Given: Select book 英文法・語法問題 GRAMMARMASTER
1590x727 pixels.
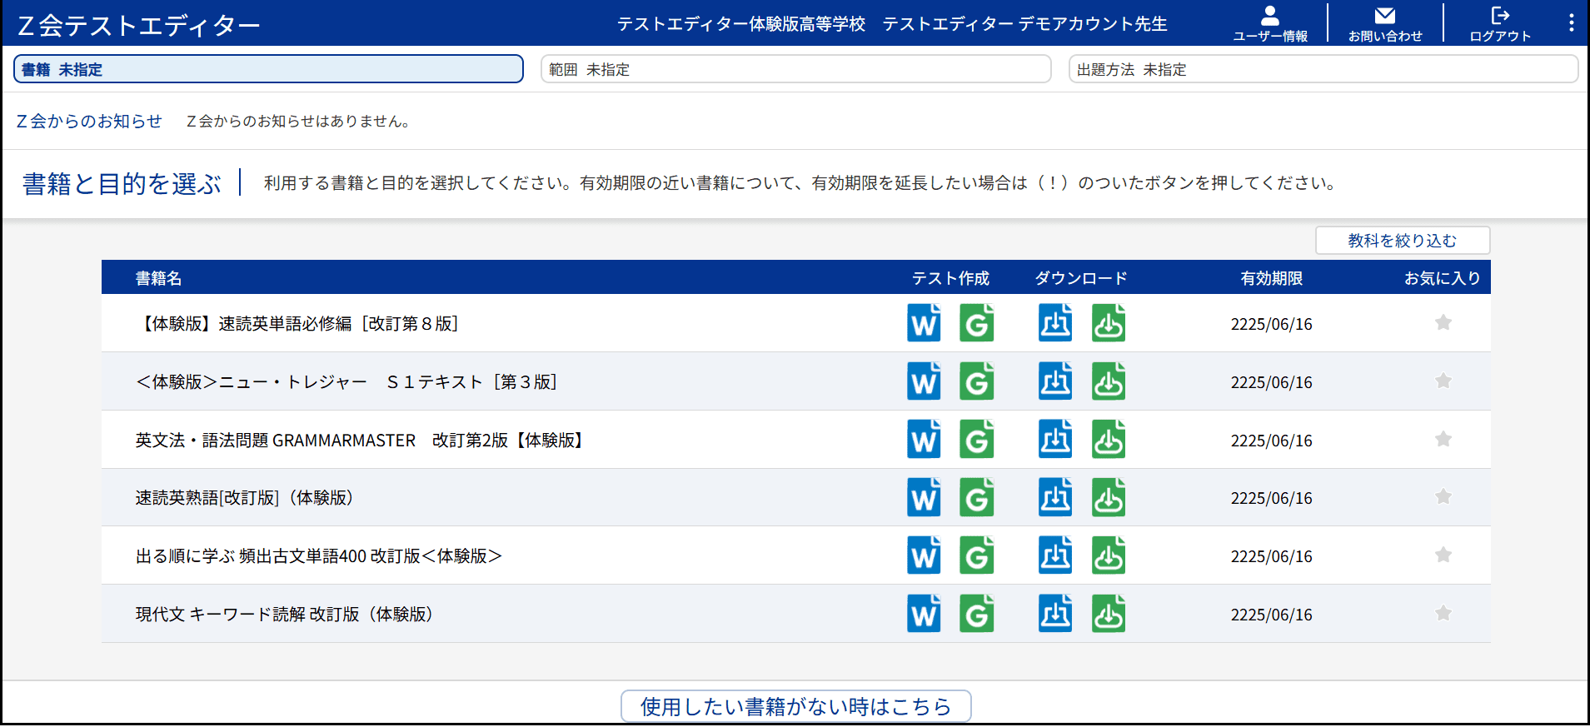Looking at the screenshot, I should click(x=361, y=440).
